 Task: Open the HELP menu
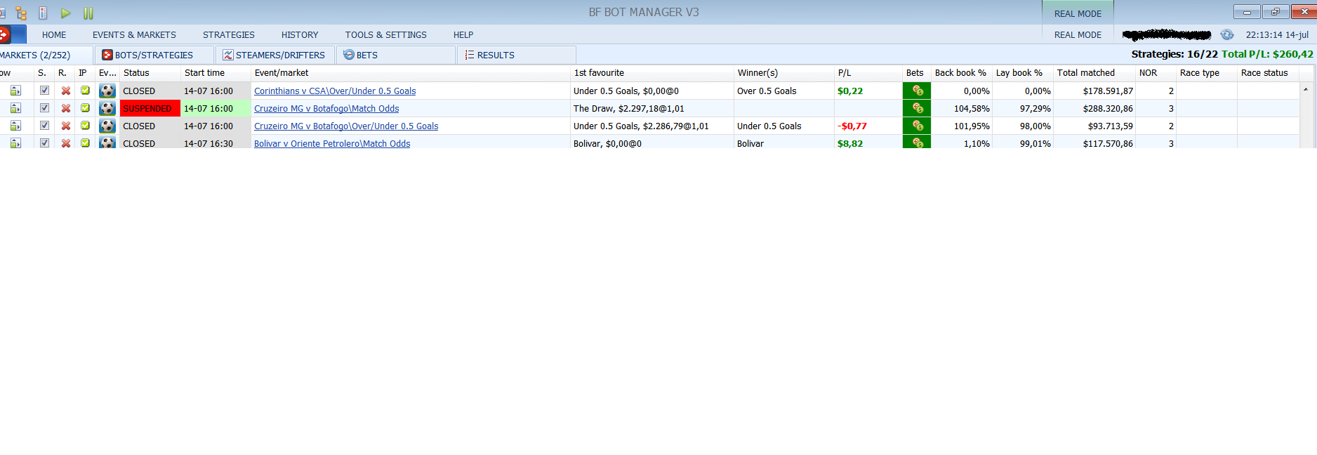(x=463, y=34)
